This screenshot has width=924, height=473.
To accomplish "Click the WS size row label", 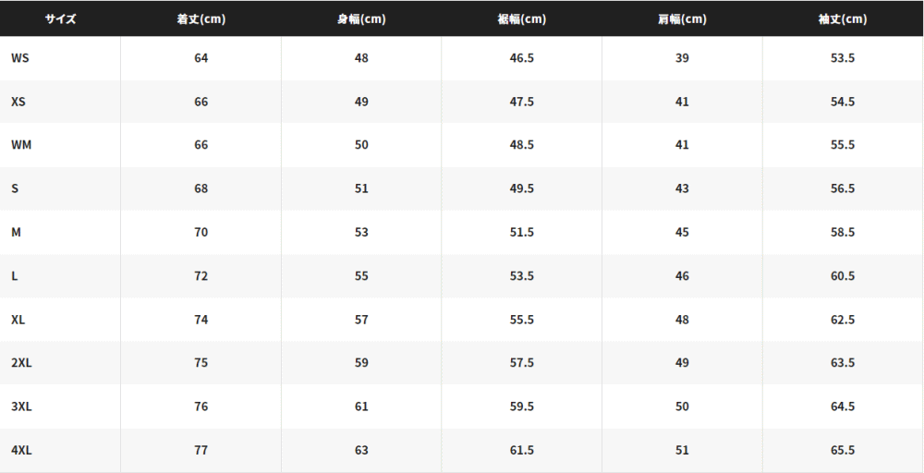I will pyautogui.click(x=20, y=57).
